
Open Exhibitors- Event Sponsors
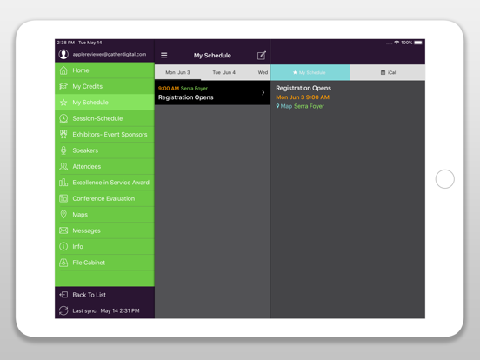click(x=104, y=135)
